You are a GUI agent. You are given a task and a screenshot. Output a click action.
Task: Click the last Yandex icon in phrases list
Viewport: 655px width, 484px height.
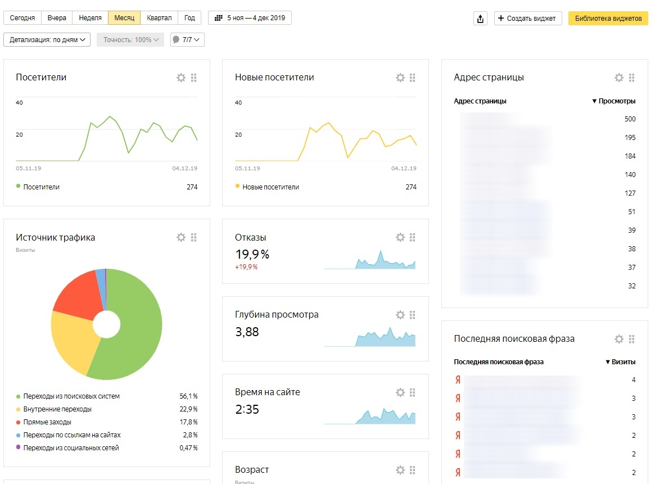(x=458, y=472)
